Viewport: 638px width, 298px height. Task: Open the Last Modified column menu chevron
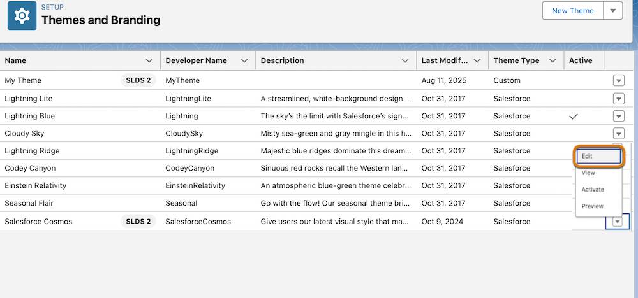477,60
